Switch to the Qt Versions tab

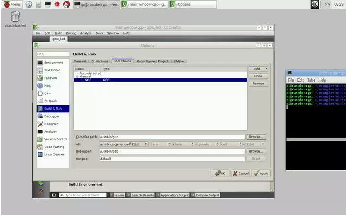pos(100,61)
